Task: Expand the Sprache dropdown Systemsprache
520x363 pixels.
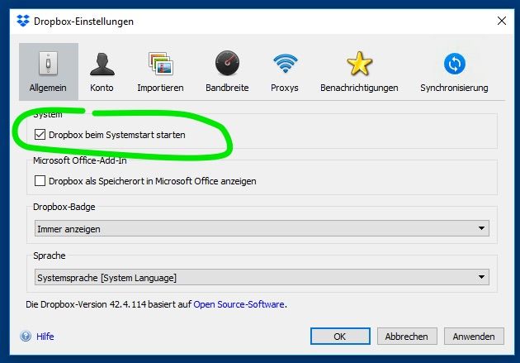Action: click(262, 277)
